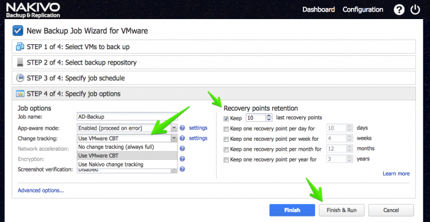Enable Keep one recovery point per month

coord(226,150)
